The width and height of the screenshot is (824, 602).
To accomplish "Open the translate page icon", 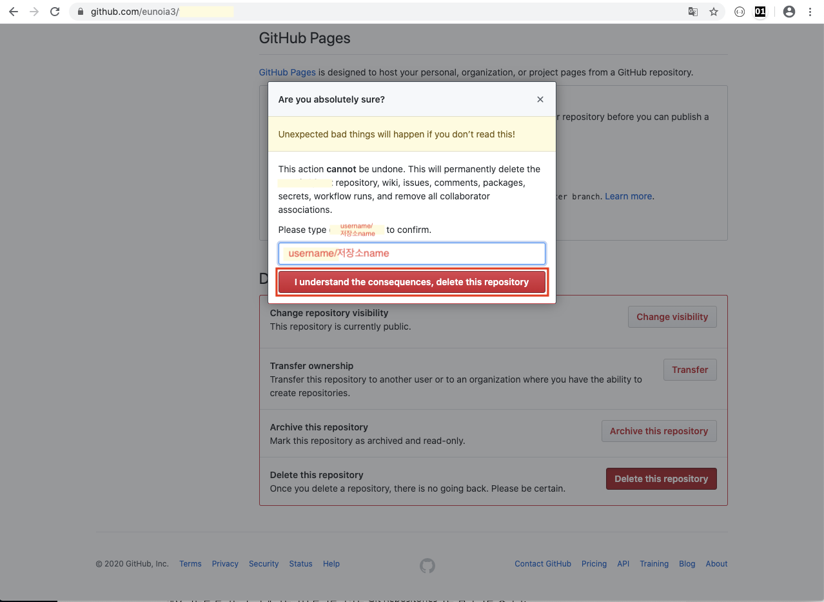I will coord(693,12).
